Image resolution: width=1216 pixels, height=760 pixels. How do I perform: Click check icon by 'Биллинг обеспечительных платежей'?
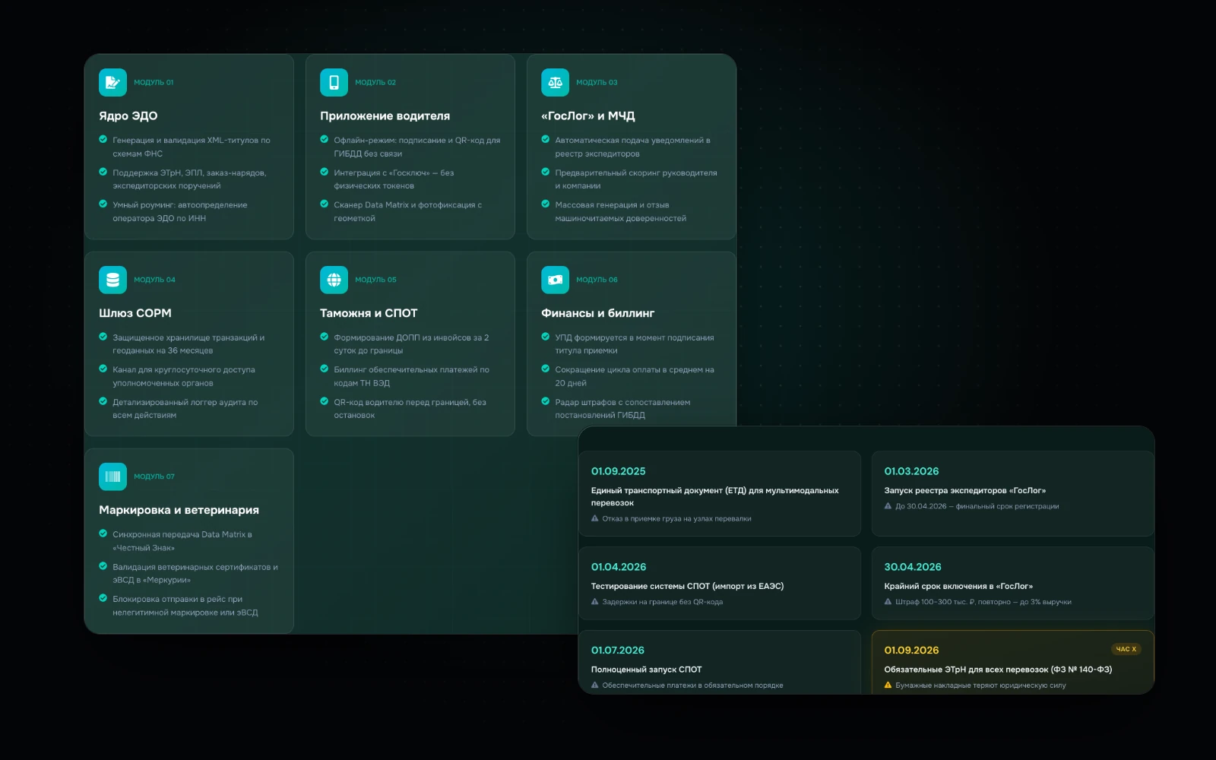(324, 369)
